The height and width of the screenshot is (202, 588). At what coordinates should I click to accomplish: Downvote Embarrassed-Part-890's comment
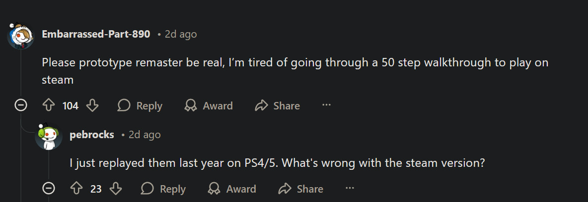click(x=92, y=105)
